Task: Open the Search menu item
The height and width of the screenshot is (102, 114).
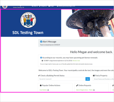Action: pyautogui.click(x=35, y=6)
